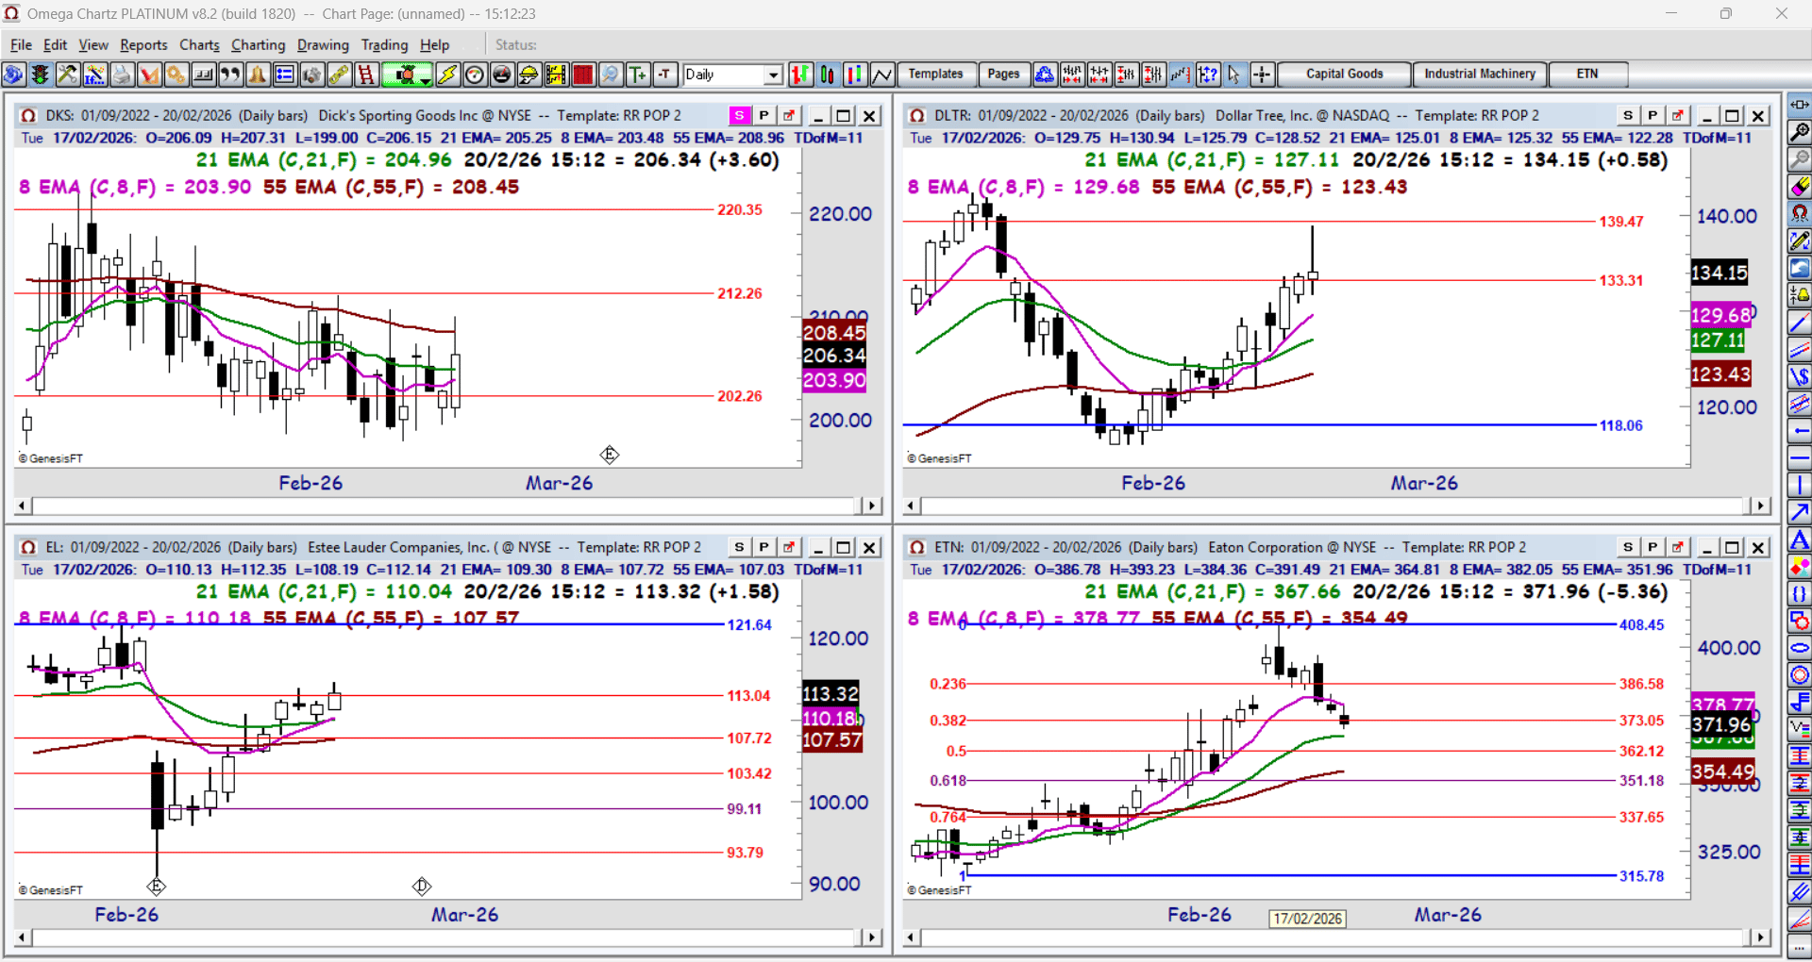Viewport: 1812px width, 962px height.
Task: Select the horizontal line drawing tool
Action: [1800, 458]
